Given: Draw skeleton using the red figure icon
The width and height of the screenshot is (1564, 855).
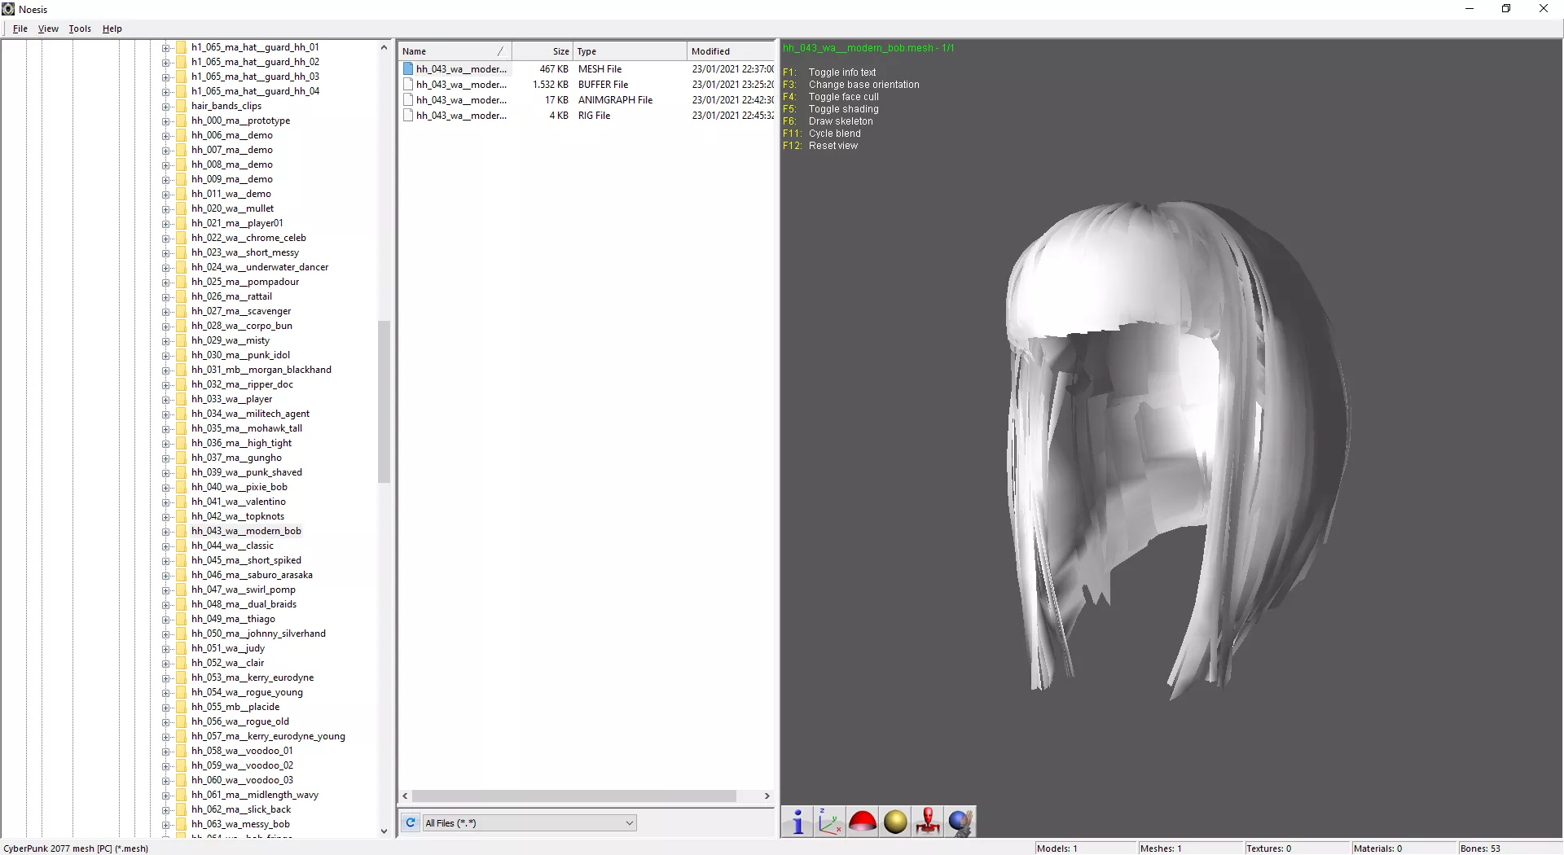Looking at the screenshot, I should [928, 822].
